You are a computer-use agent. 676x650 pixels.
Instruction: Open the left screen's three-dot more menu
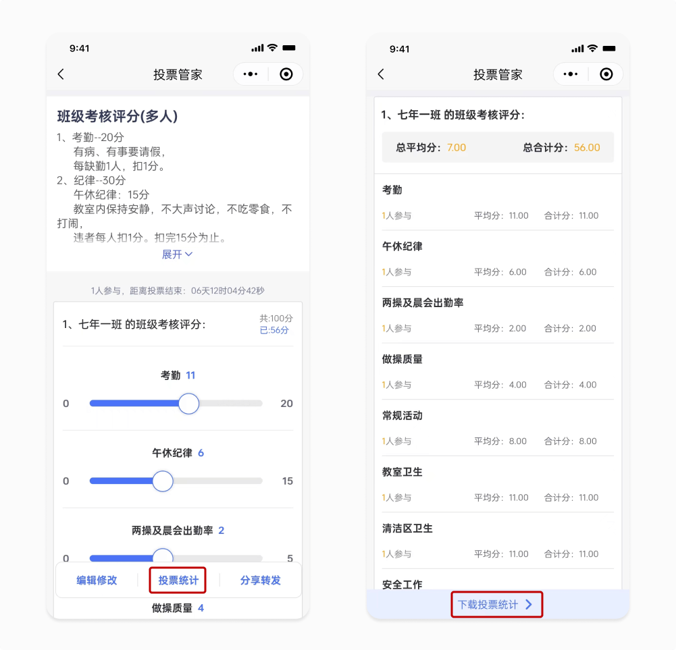(x=251, y=74)
